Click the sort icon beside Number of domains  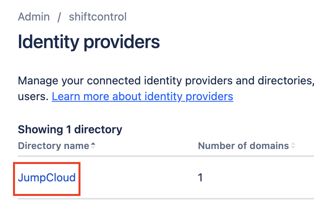pyautogui.click(x=293, y=145)
